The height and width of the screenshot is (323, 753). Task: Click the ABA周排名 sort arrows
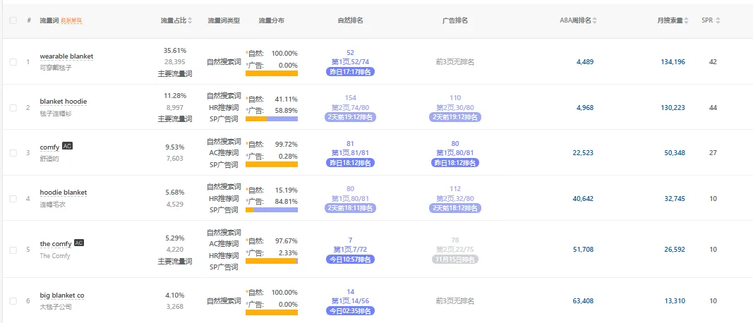point(594,20)
